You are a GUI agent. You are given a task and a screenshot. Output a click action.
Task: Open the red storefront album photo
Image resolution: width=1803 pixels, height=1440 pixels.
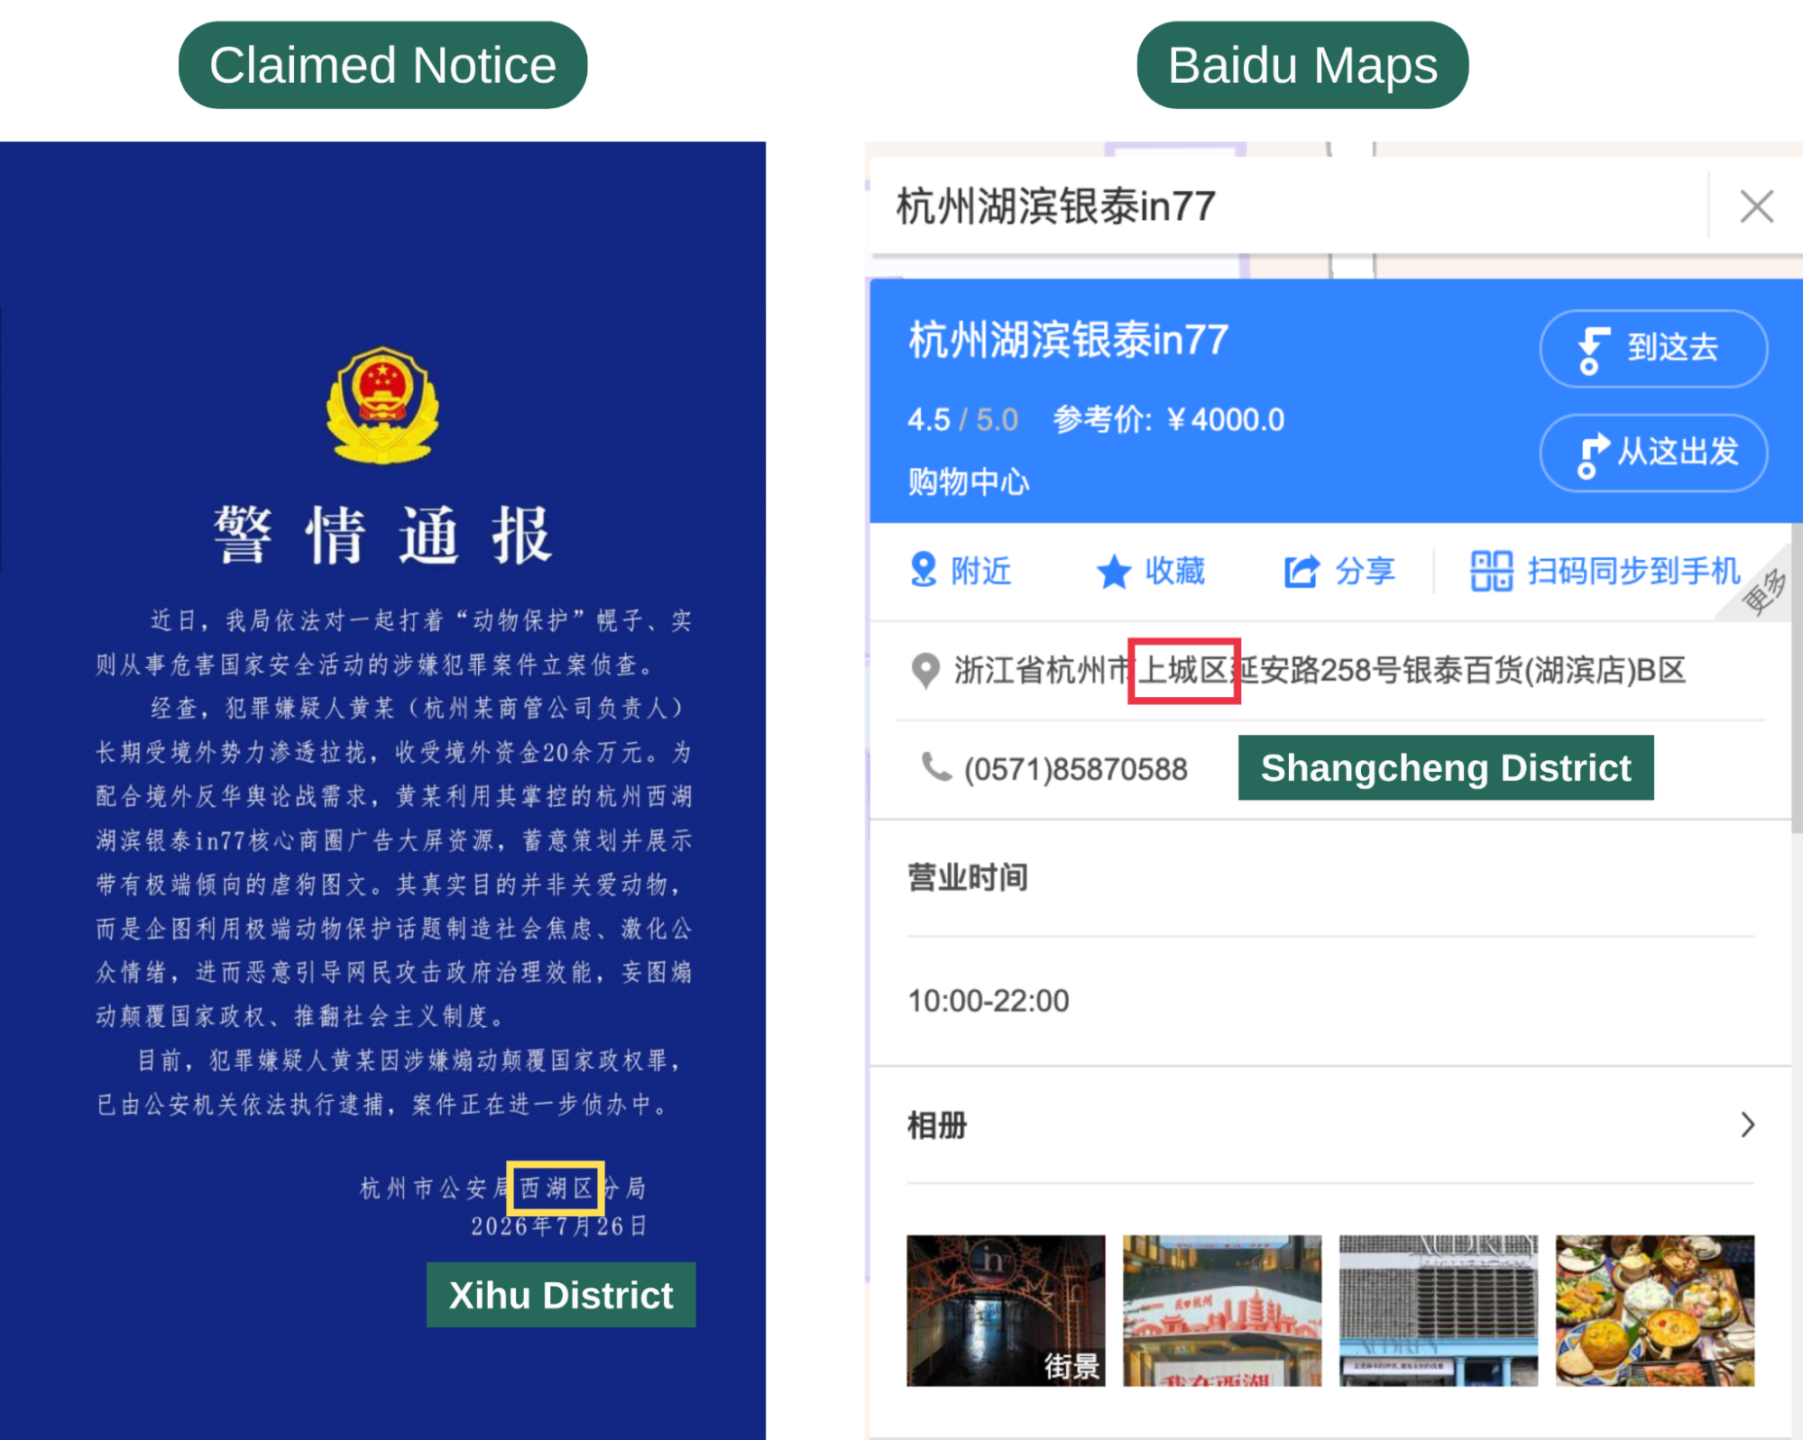point(1222,1310)
